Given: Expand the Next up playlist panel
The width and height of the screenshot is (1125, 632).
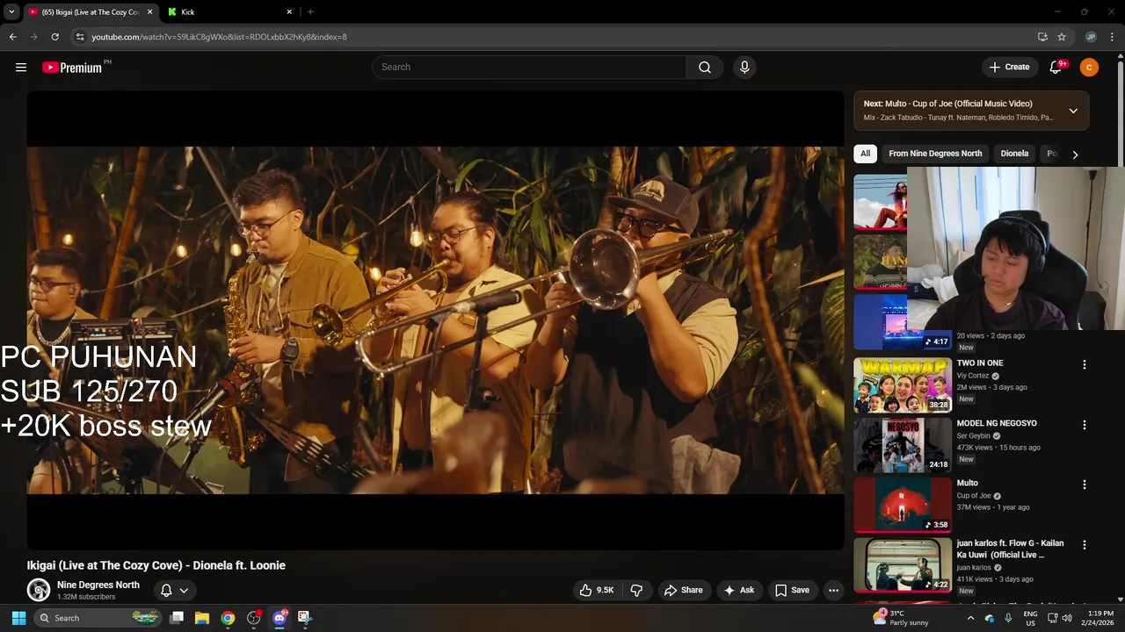Looking at the screenshot, I should [x=1073, y=111].
